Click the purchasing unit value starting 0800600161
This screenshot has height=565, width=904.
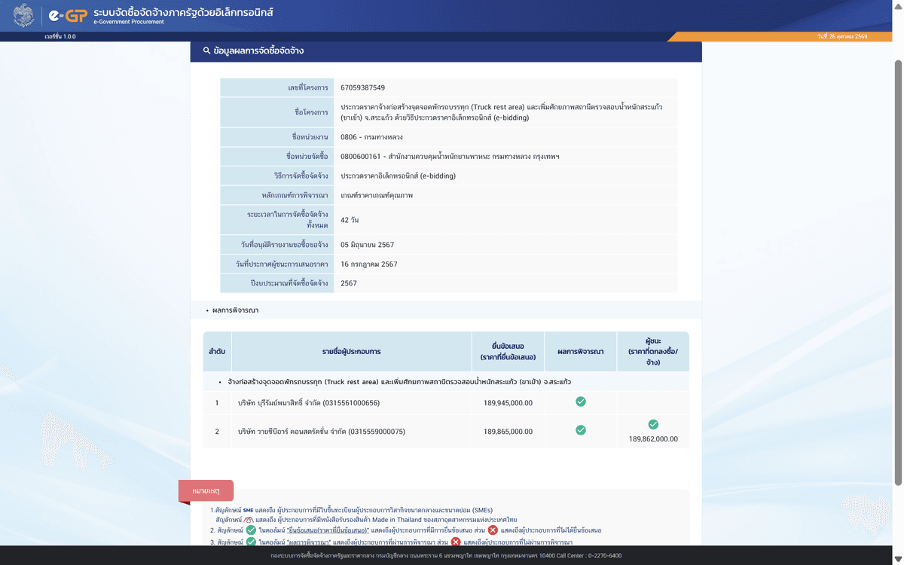(450, 157)
